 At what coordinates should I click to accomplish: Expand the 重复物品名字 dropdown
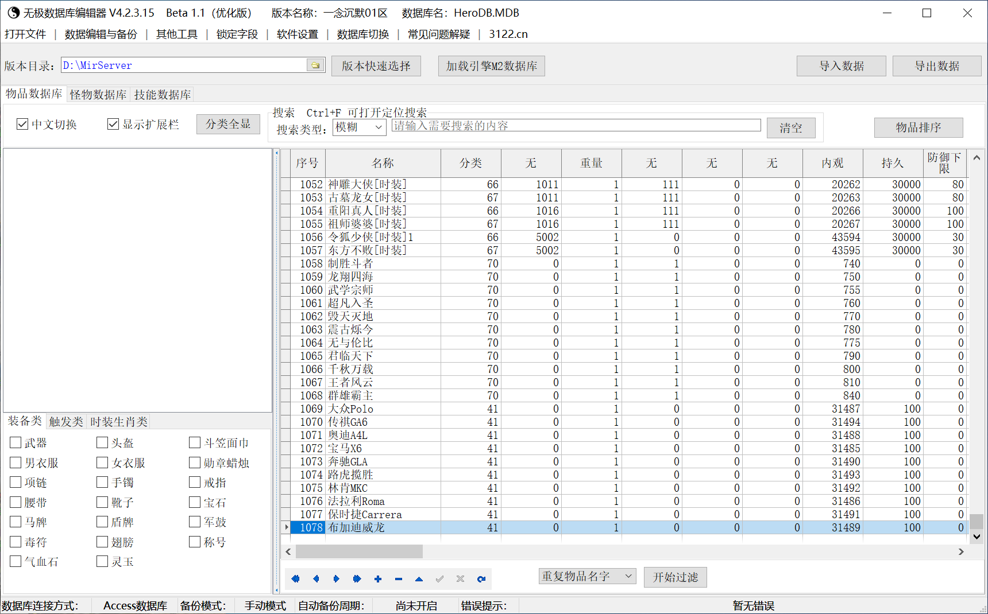pyautogui.click(x=587, y=576)
